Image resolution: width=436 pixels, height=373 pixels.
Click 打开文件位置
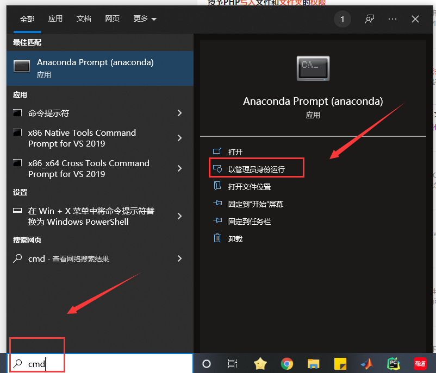250,187
